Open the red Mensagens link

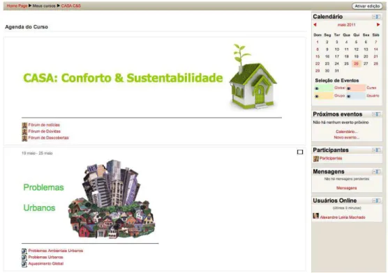[x=346, y=188]
